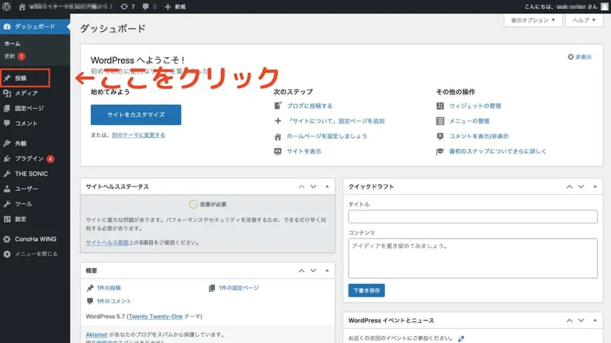Open 更新 submenu item with badge
The width and height of the screenshot is (611, 343).
[x=14, y=57]
